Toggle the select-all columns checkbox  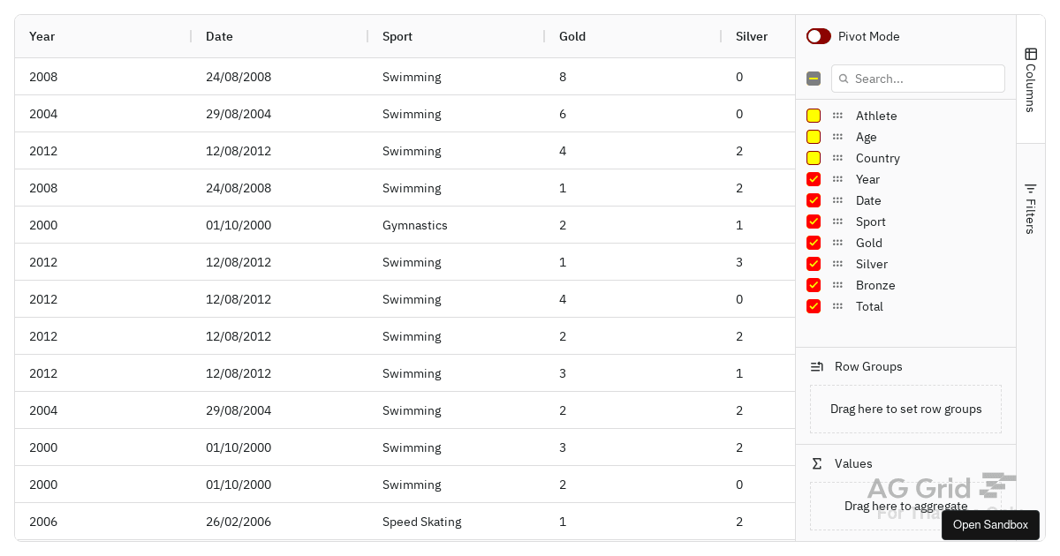(814, 79)
